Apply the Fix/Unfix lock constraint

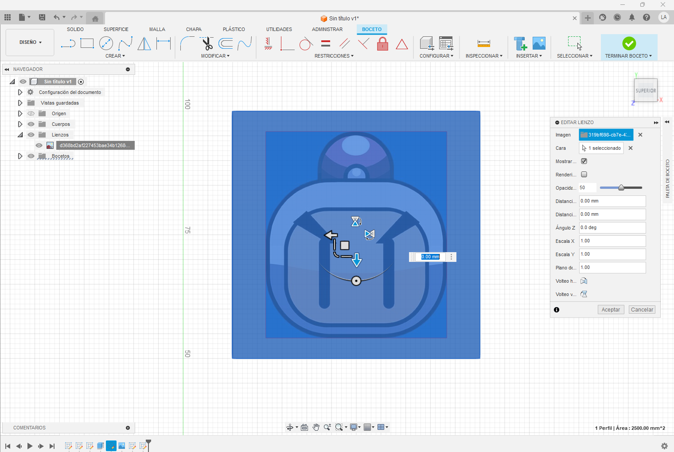tap(382, 43)
